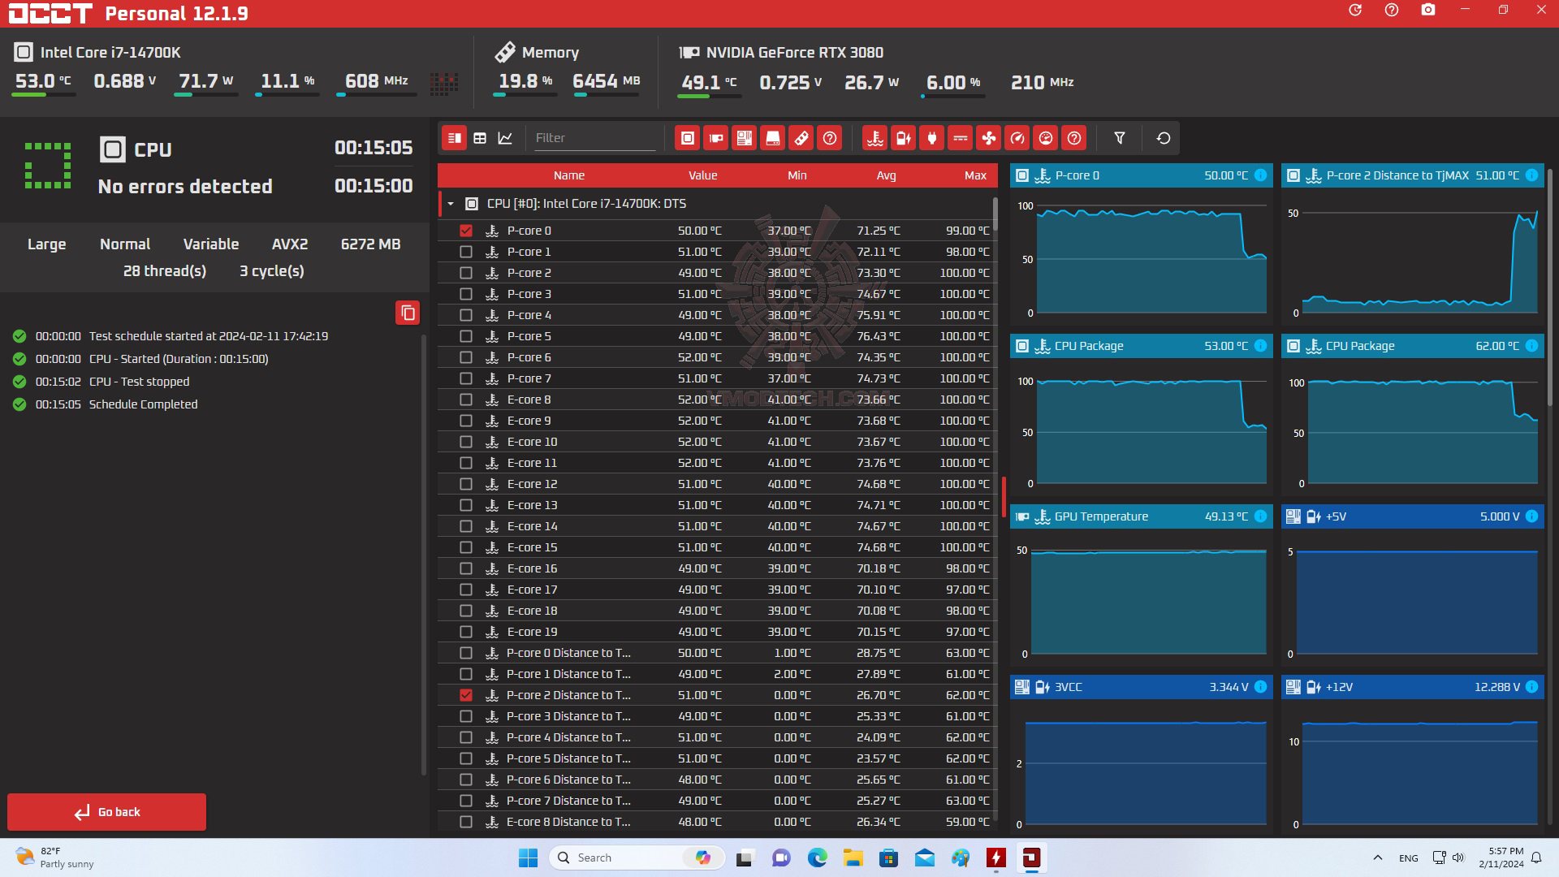Check the P-core 3 checkbox
The height and width of the screenshot is (877, 1559).
pos(466,294)
